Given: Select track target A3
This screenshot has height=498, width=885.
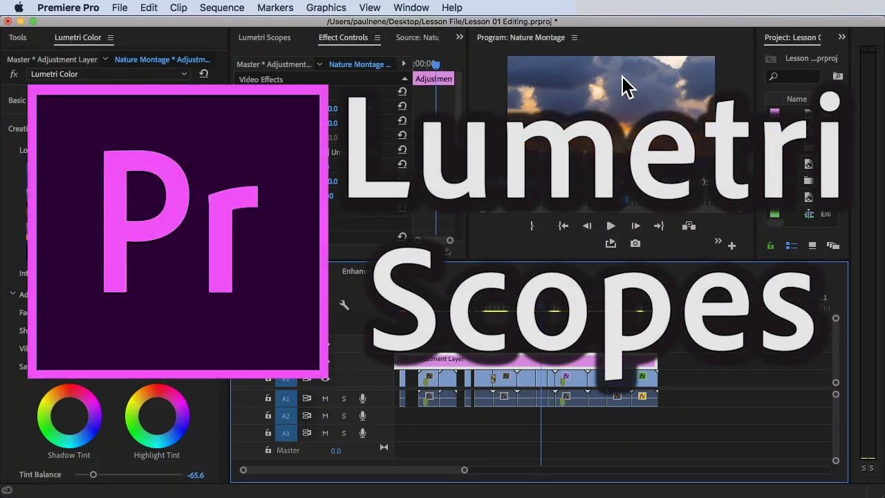Looking at the screenshot, I should pos(286,433).
